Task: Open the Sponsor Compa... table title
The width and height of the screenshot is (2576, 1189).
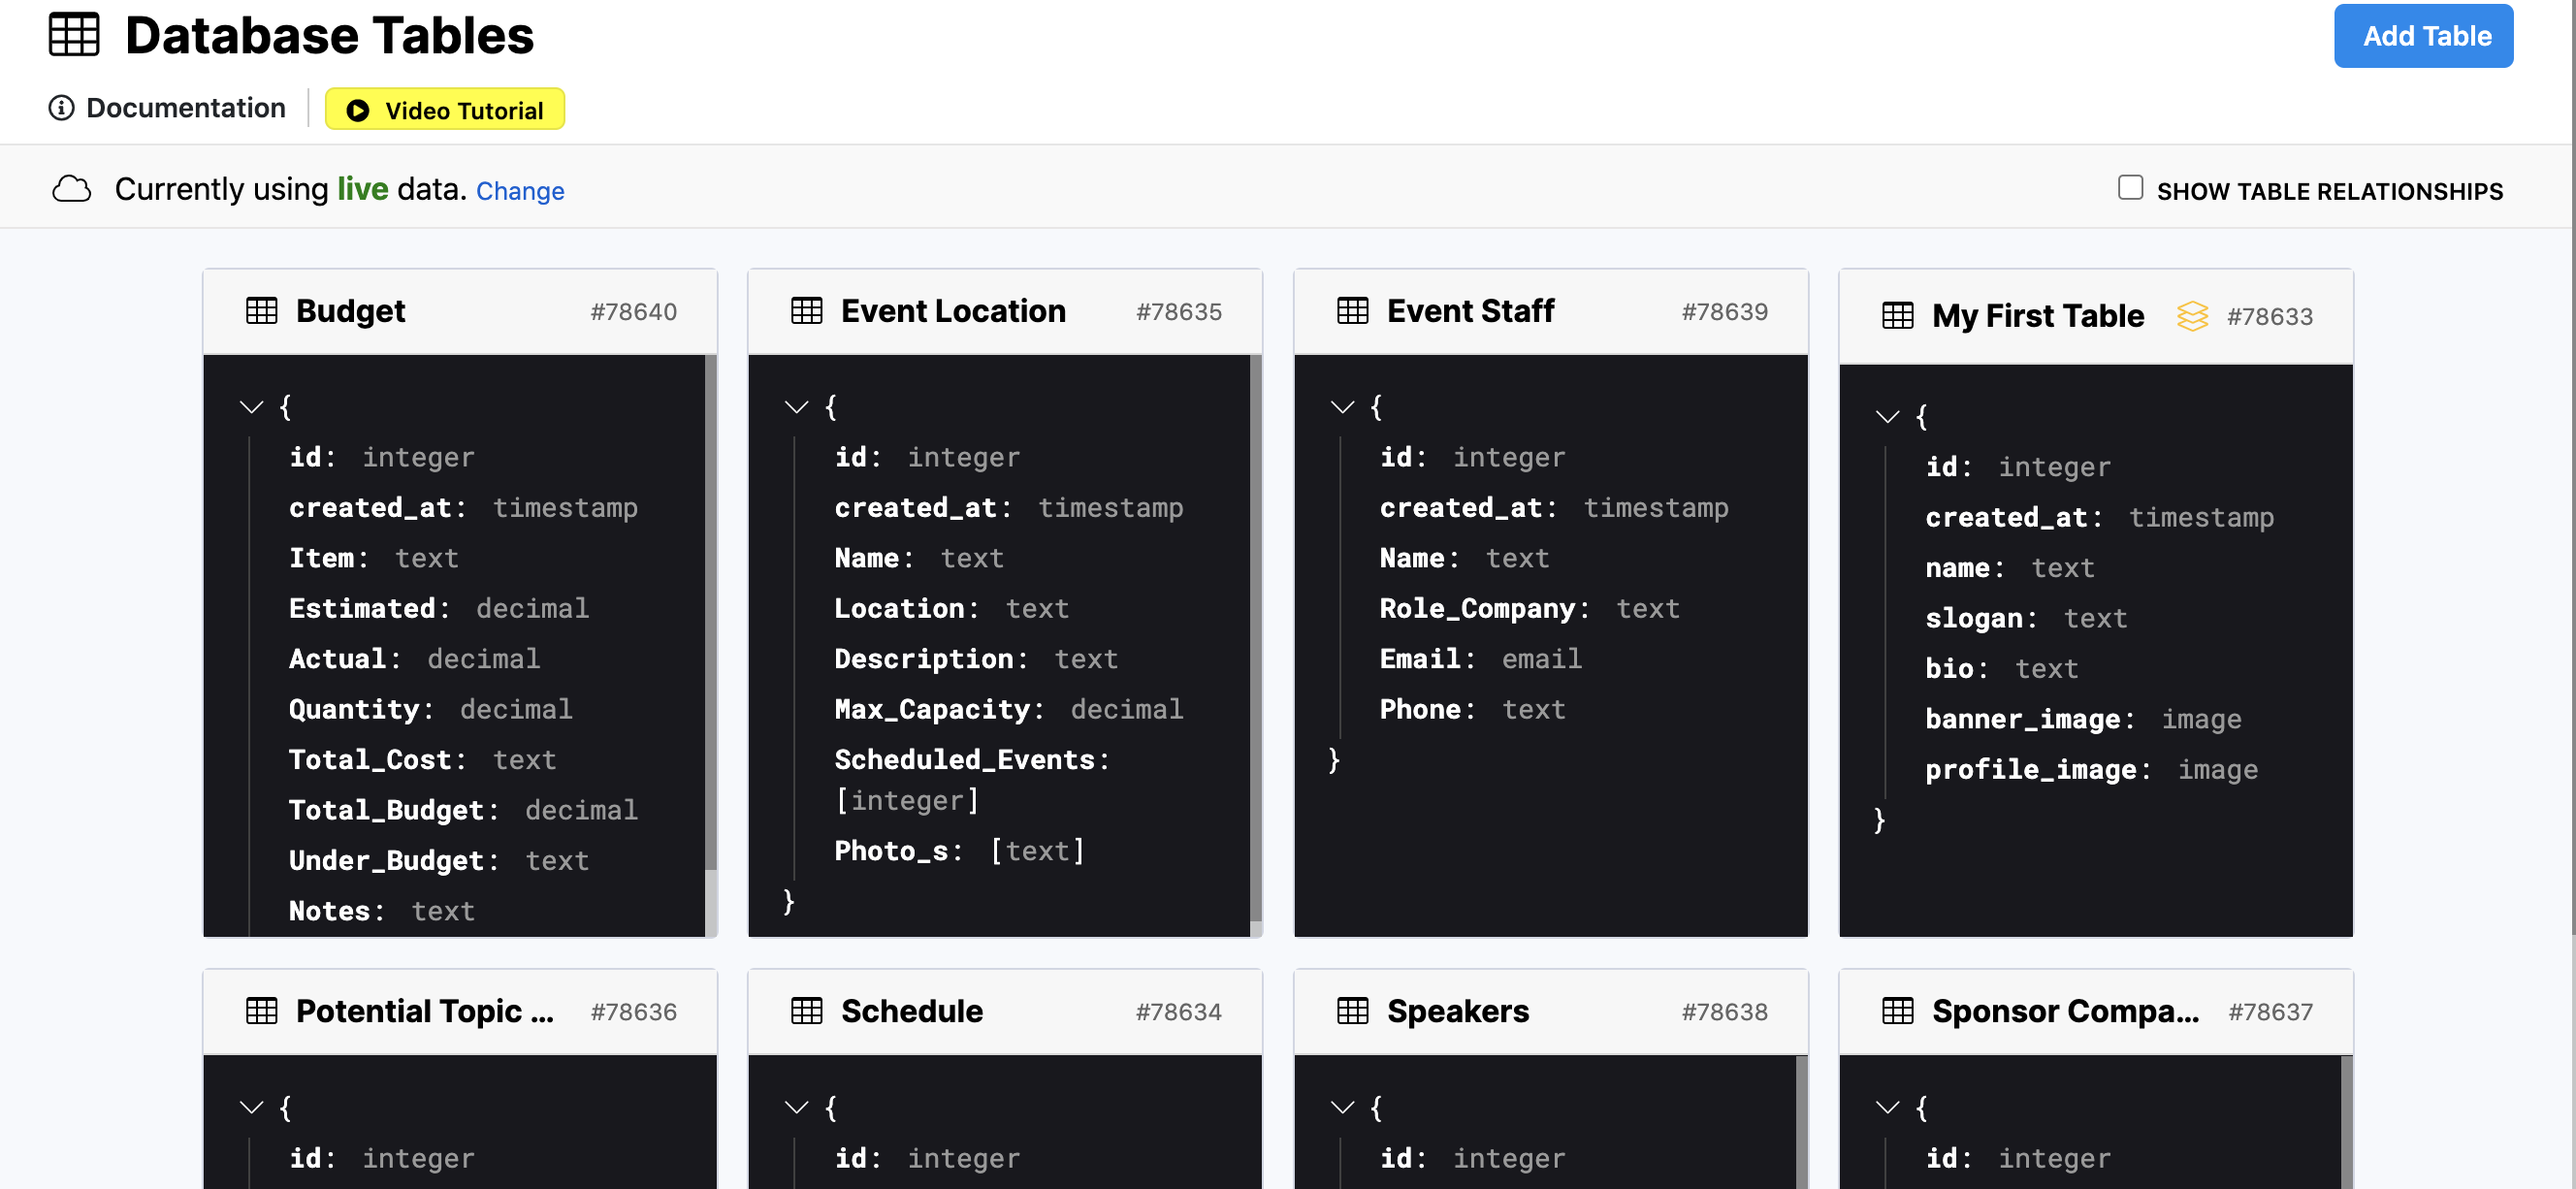Action: point(2066,1011)
